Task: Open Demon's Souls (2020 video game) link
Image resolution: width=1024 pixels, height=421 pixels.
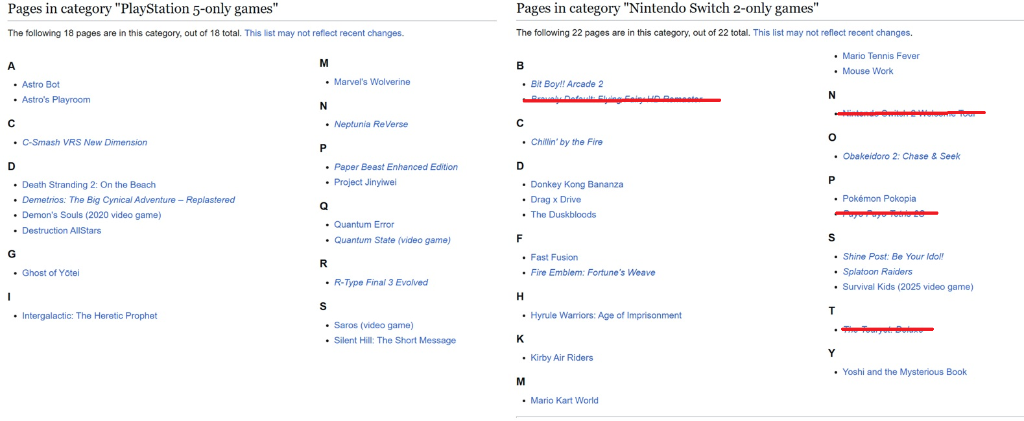Action: click(x=91, y=215)
